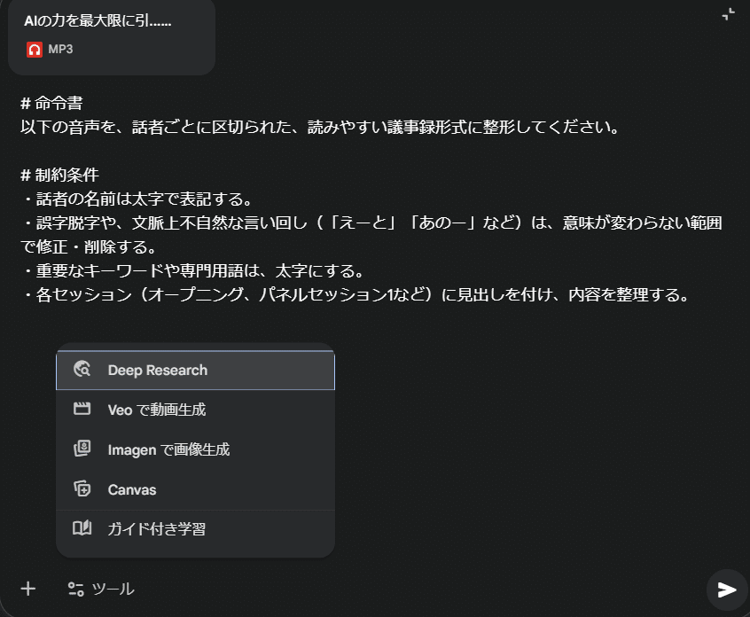Submit the prompt with the send button
The height and width of the screenshot is (617, 750).
[725, 590]
